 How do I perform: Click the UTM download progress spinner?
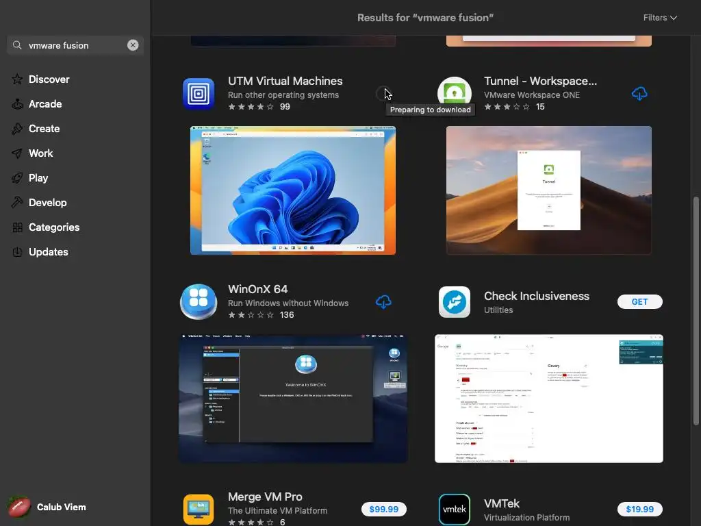(383, 94)
